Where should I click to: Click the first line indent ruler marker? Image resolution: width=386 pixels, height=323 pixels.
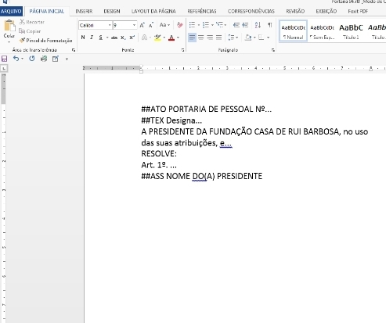(141, 67)
